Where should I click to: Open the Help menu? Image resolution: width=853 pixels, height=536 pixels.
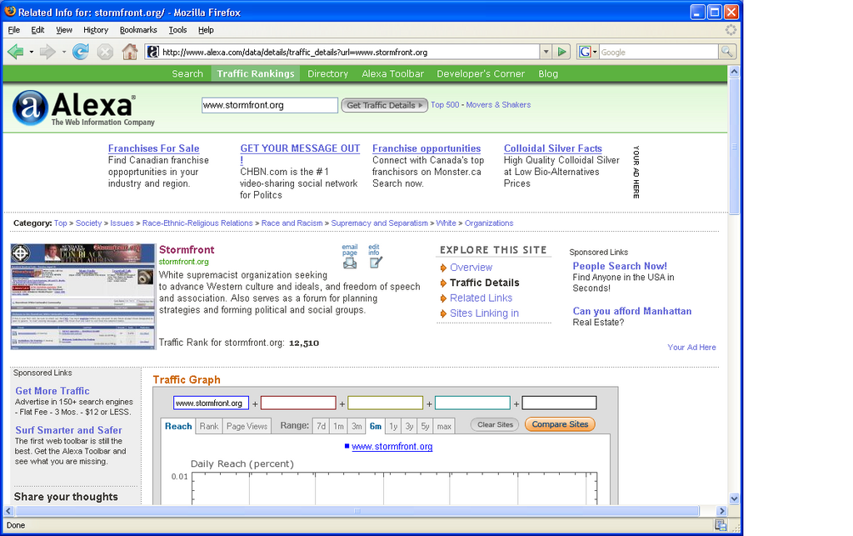pos(206,30)
